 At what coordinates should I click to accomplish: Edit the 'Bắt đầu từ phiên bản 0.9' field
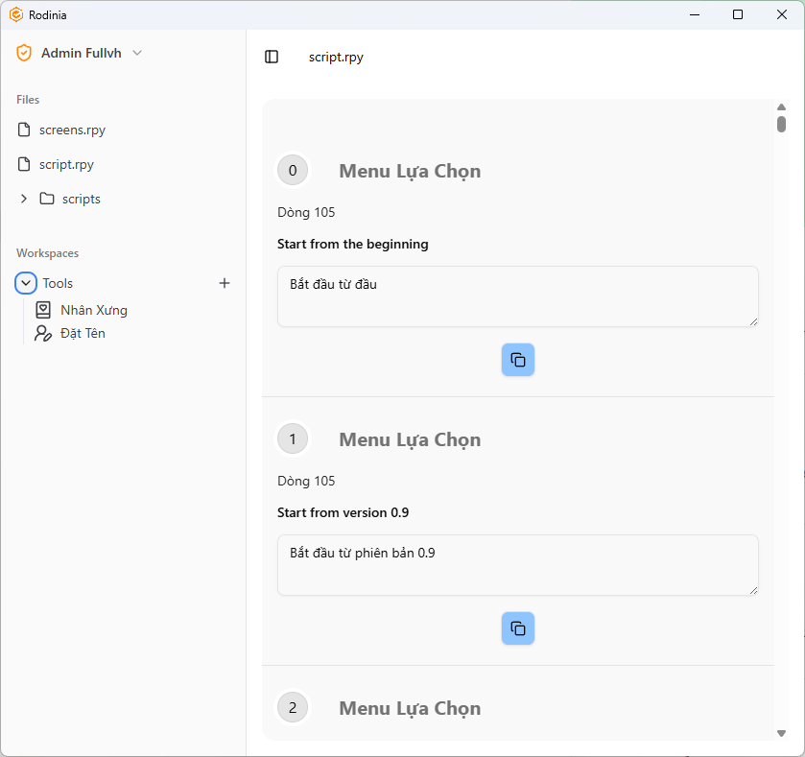click(517, 565)
